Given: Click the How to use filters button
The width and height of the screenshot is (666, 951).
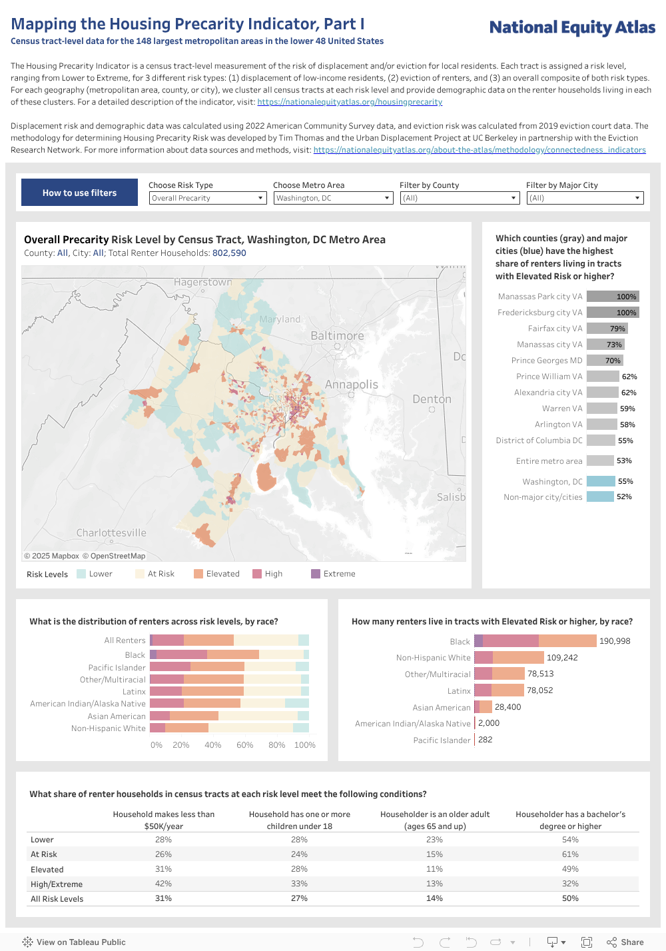Looking at the screenshot, I should click(79, 193).
